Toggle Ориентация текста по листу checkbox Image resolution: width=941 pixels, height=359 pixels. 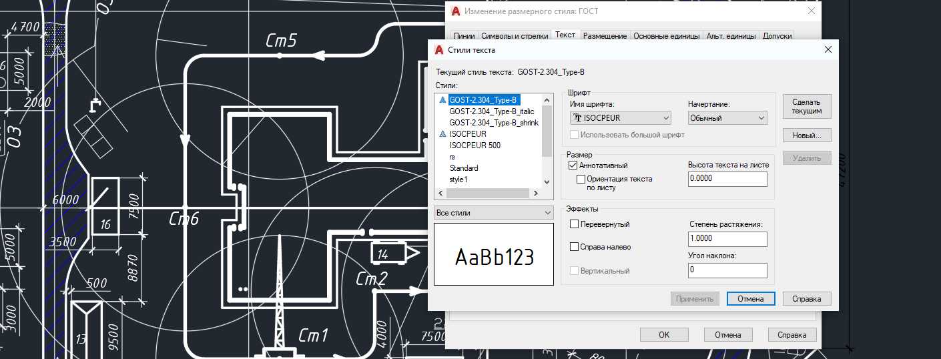[x=581, y=179]
